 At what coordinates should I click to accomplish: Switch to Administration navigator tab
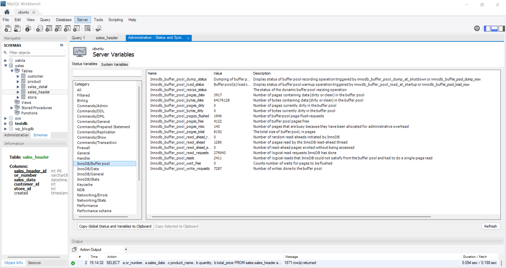pyautogui.click(x=16, y=135)
